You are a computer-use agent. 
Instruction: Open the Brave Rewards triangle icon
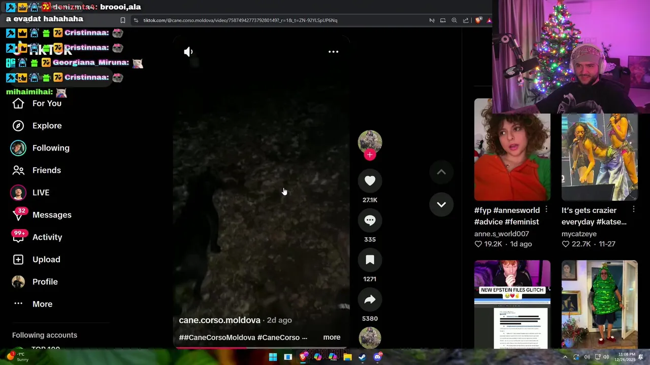coord(489,20)
